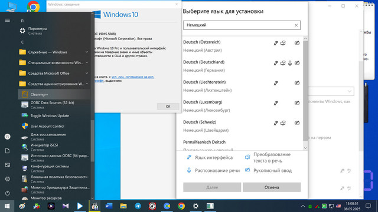
Task: Open Локальная политика безопасности entry
Action: (54, 179)
